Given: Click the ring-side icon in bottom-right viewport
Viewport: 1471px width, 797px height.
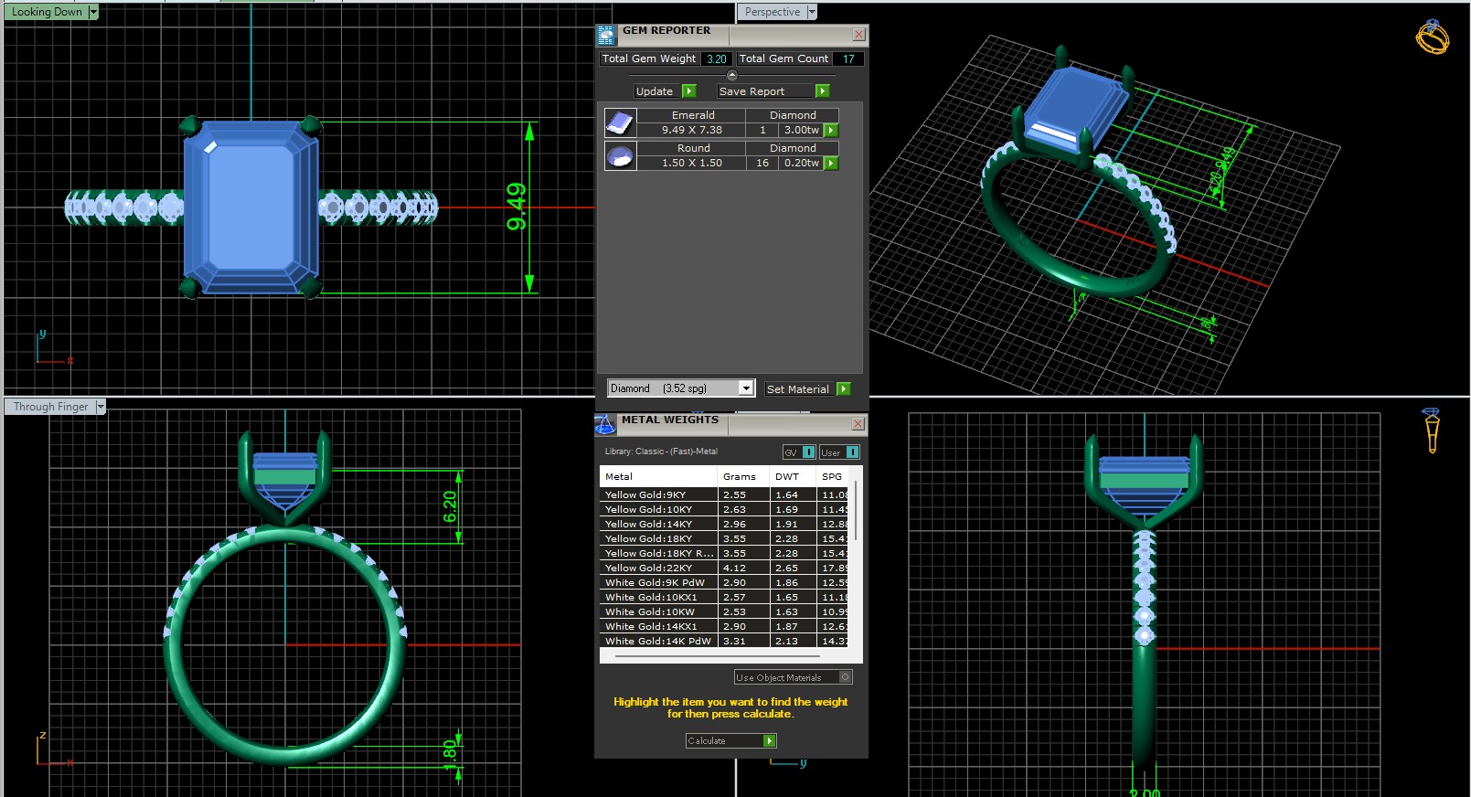Looking at the screenshot, I should pos(1432,430).
